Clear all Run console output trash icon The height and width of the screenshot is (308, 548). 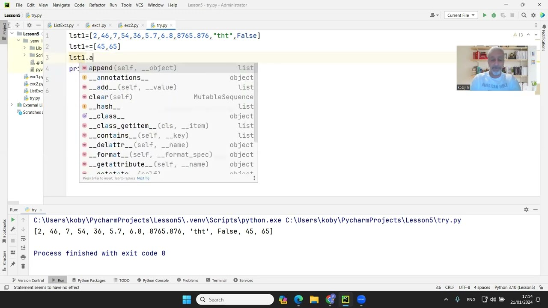point(23,266)
